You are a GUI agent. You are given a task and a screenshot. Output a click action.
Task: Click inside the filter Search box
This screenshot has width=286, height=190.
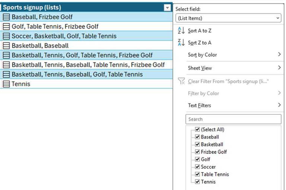233,119
